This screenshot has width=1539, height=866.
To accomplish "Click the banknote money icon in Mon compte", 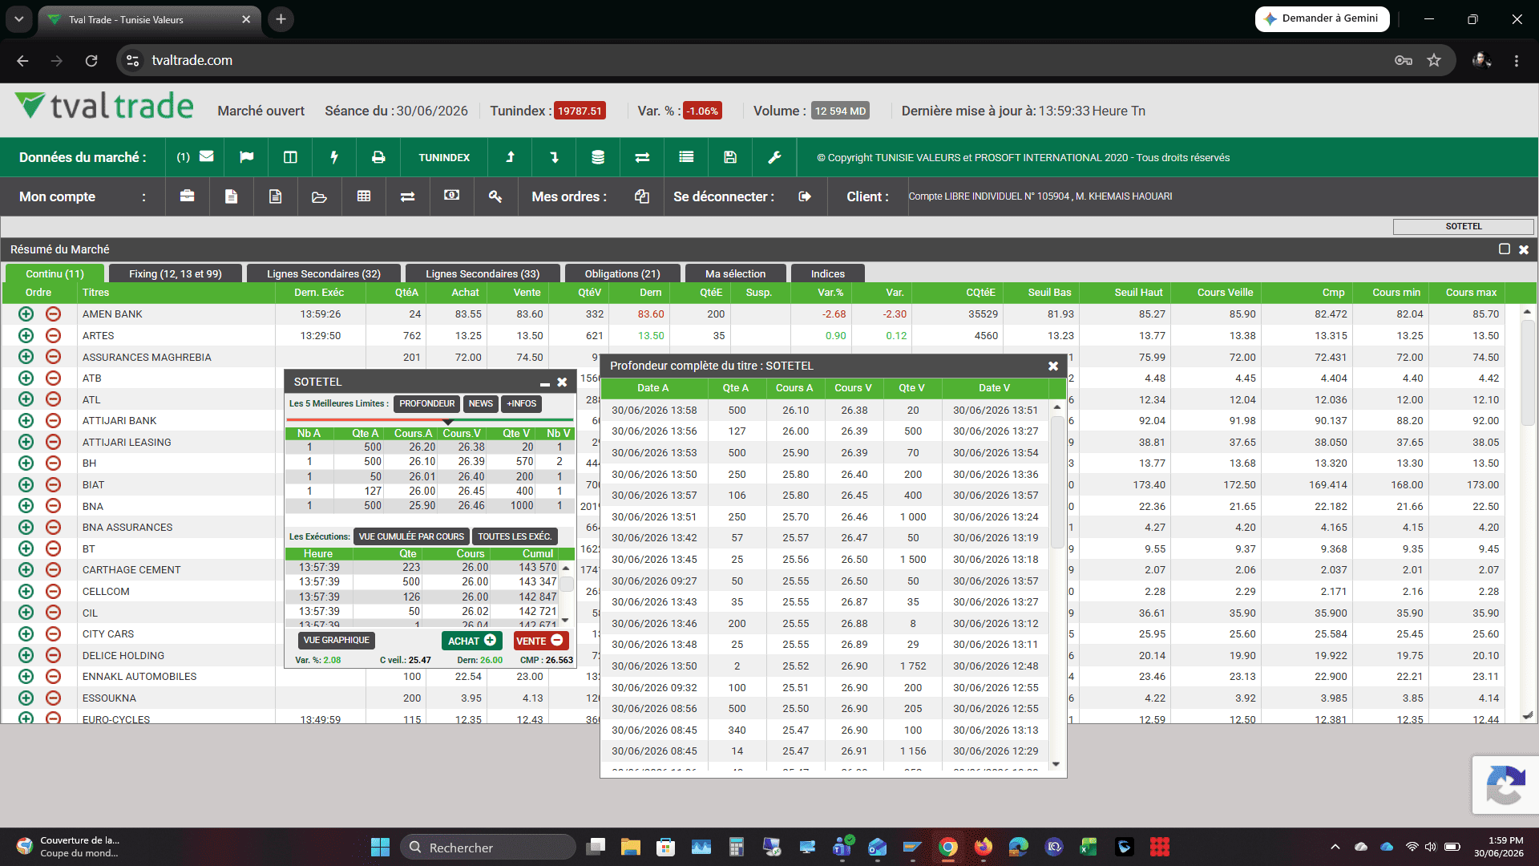I will pyautogui.click(x=452, y=195).
